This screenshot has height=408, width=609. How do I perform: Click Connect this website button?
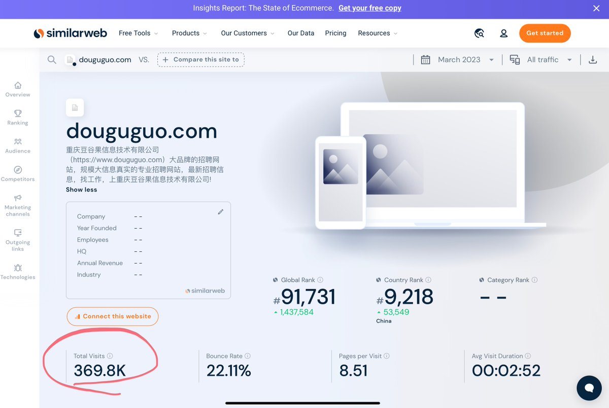[113, 316]
